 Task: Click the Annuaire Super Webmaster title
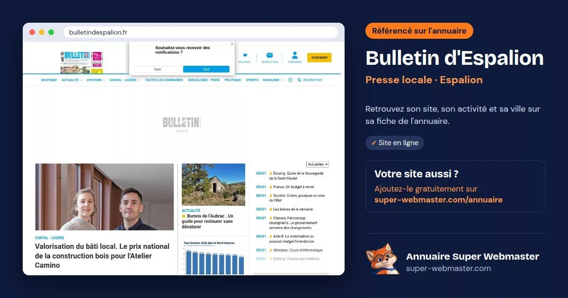pyautogui.click(x=472, y=256)
